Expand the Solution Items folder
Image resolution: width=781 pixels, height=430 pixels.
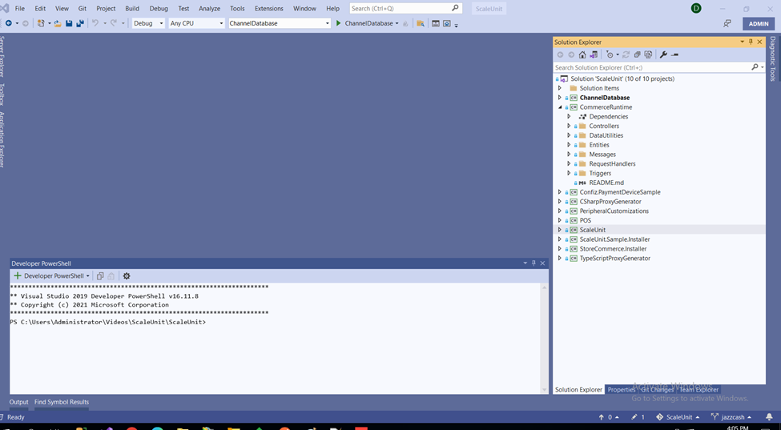click(x=559, y=88)
